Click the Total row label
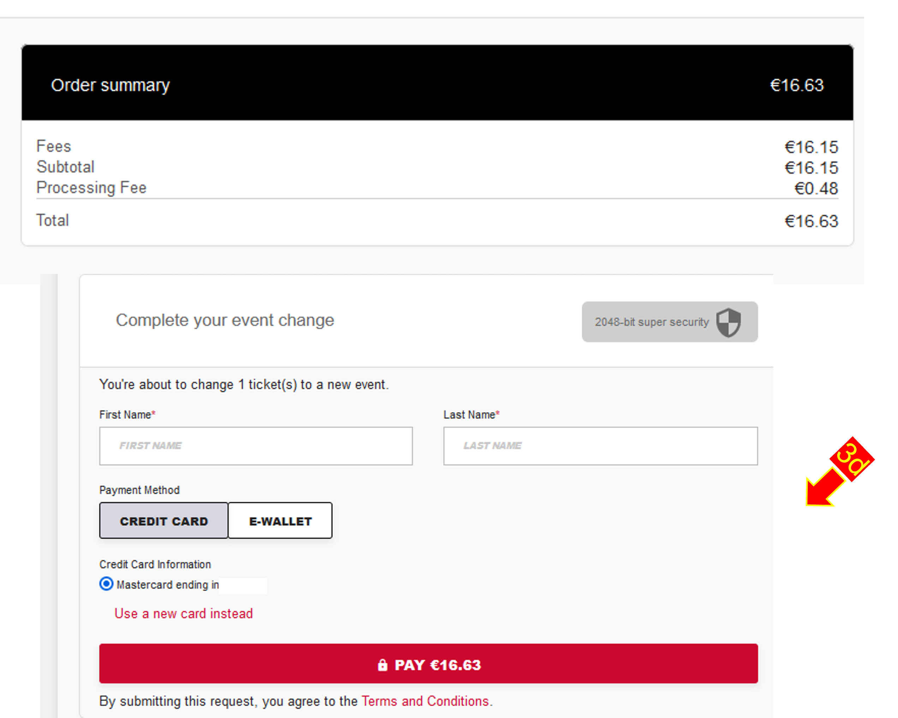This screenshot has width=898, height=718. (x=53, y=220)
